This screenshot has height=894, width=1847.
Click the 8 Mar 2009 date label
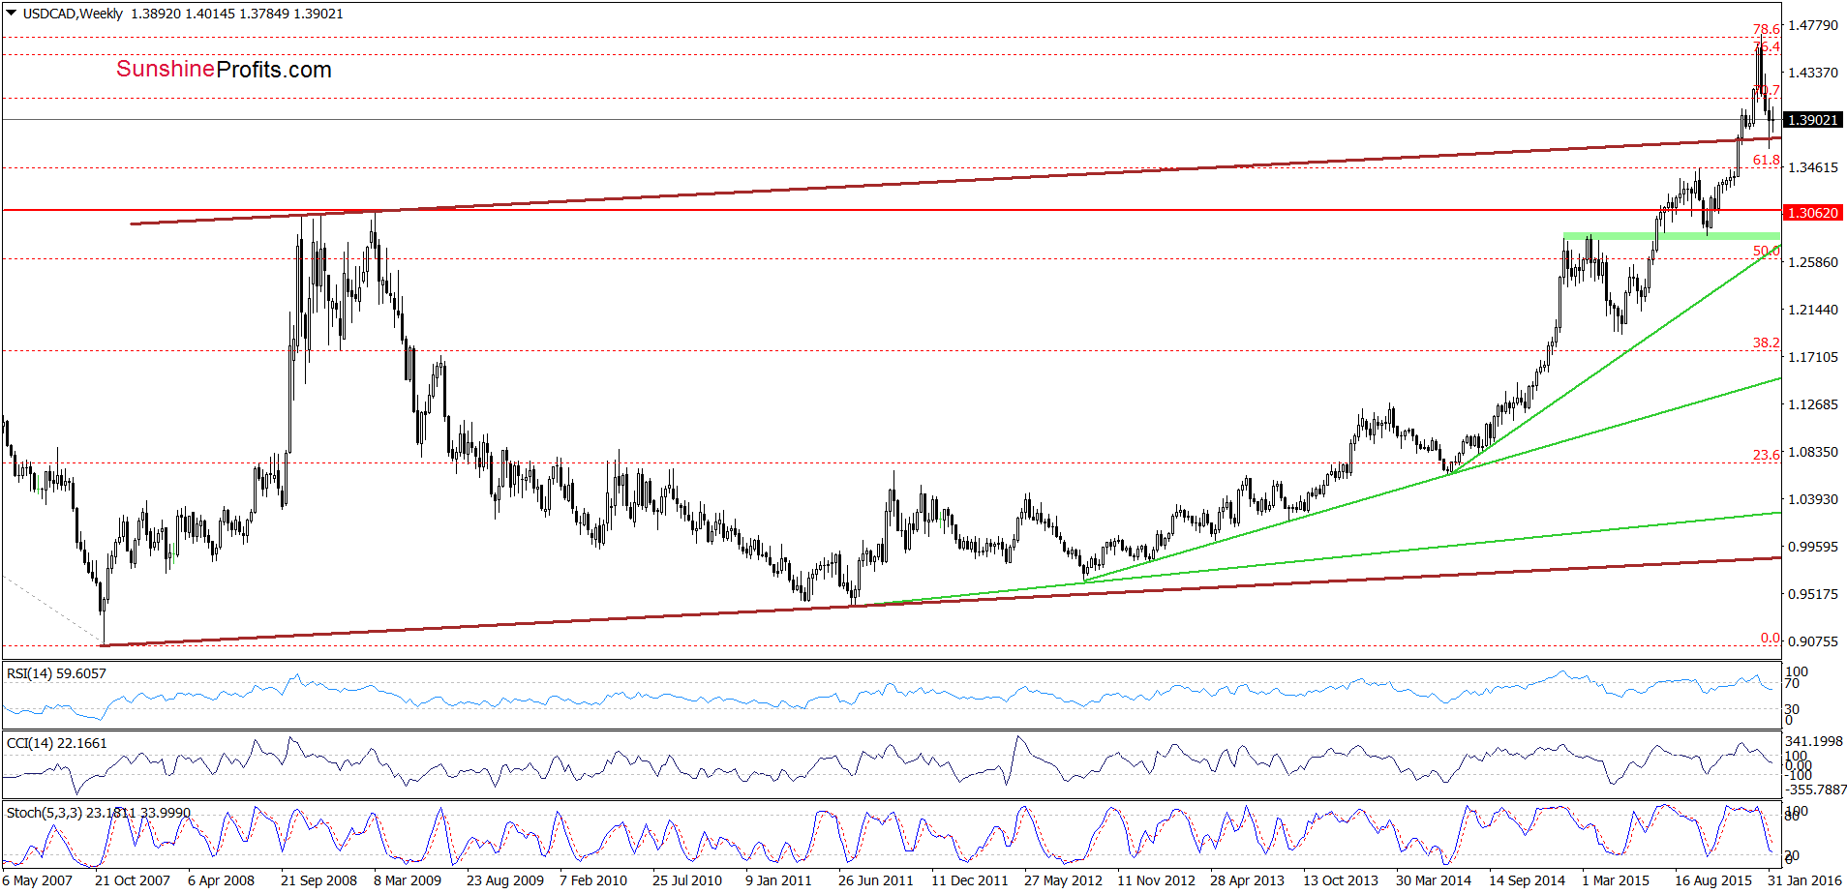click(x=408, y=880)
